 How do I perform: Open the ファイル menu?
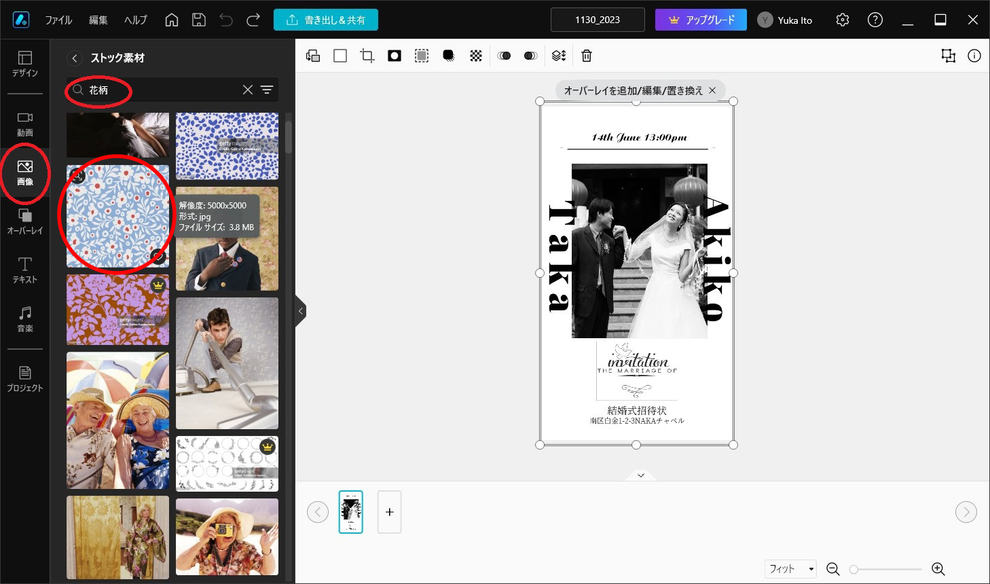click(x=58, y=20)
